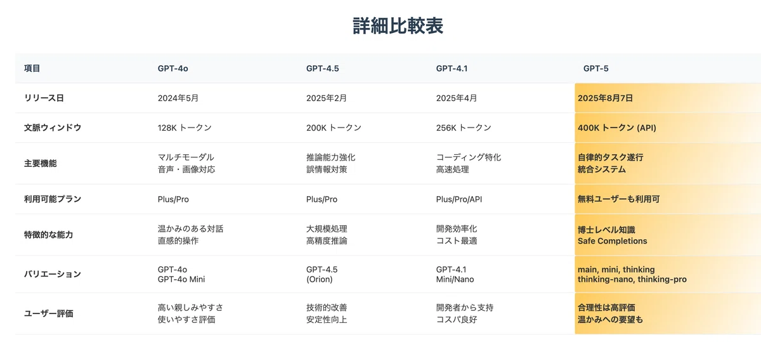Select the GPT-5 column header

596,69
